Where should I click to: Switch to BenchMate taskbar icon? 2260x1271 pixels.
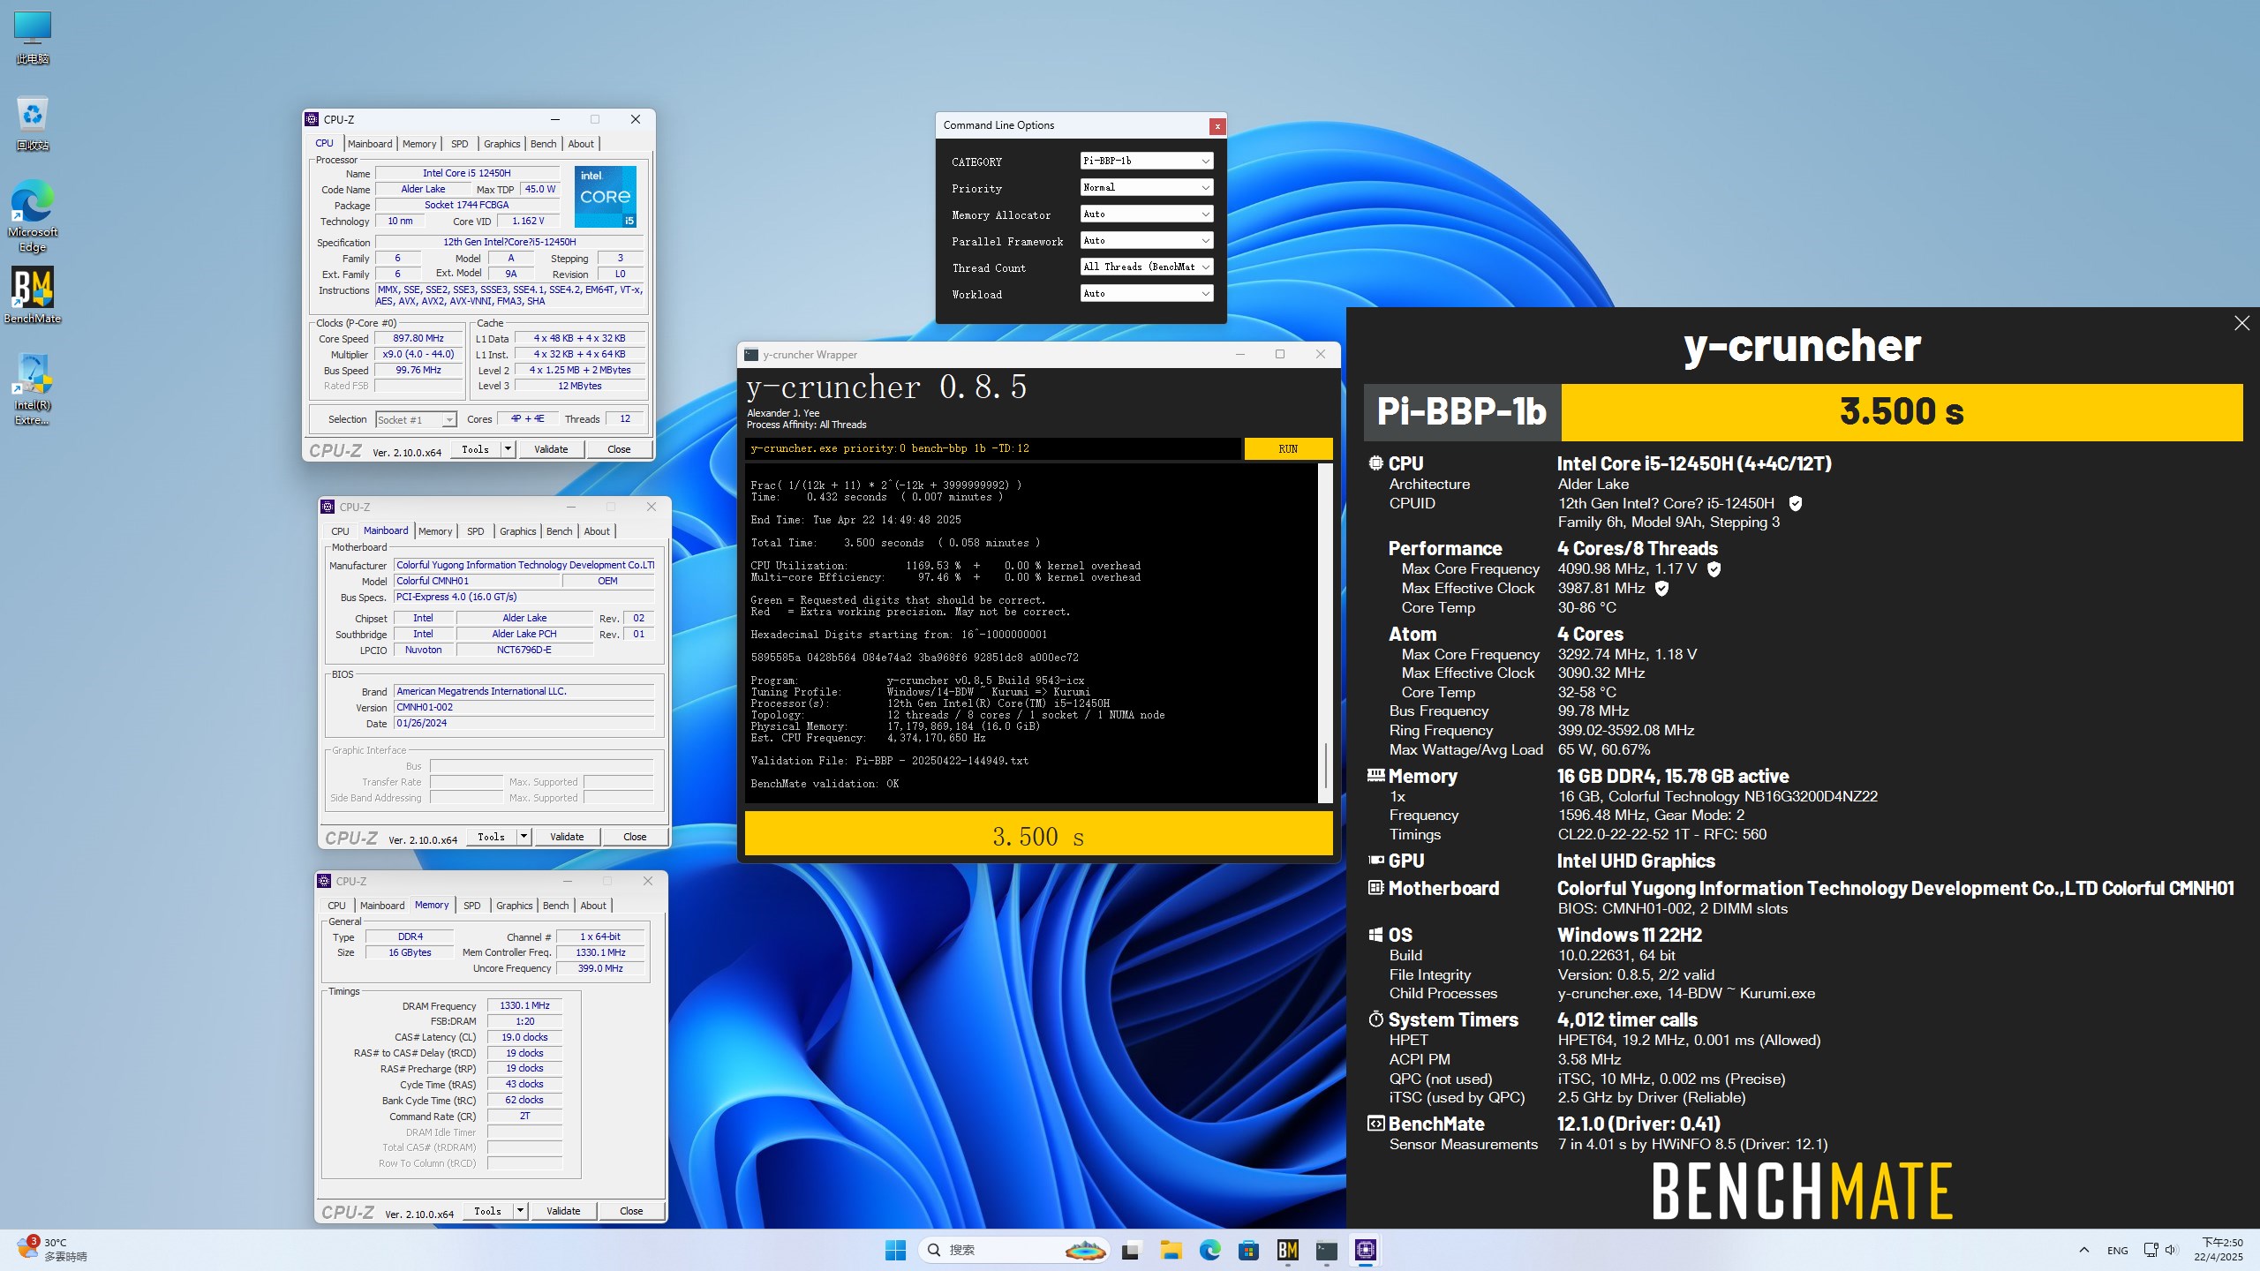[1287, 1250]
